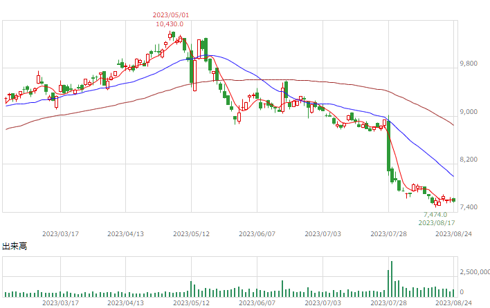Click the 9,800 price axis label
This screenshot has width=490, height=308.
(x=469, y=64)
